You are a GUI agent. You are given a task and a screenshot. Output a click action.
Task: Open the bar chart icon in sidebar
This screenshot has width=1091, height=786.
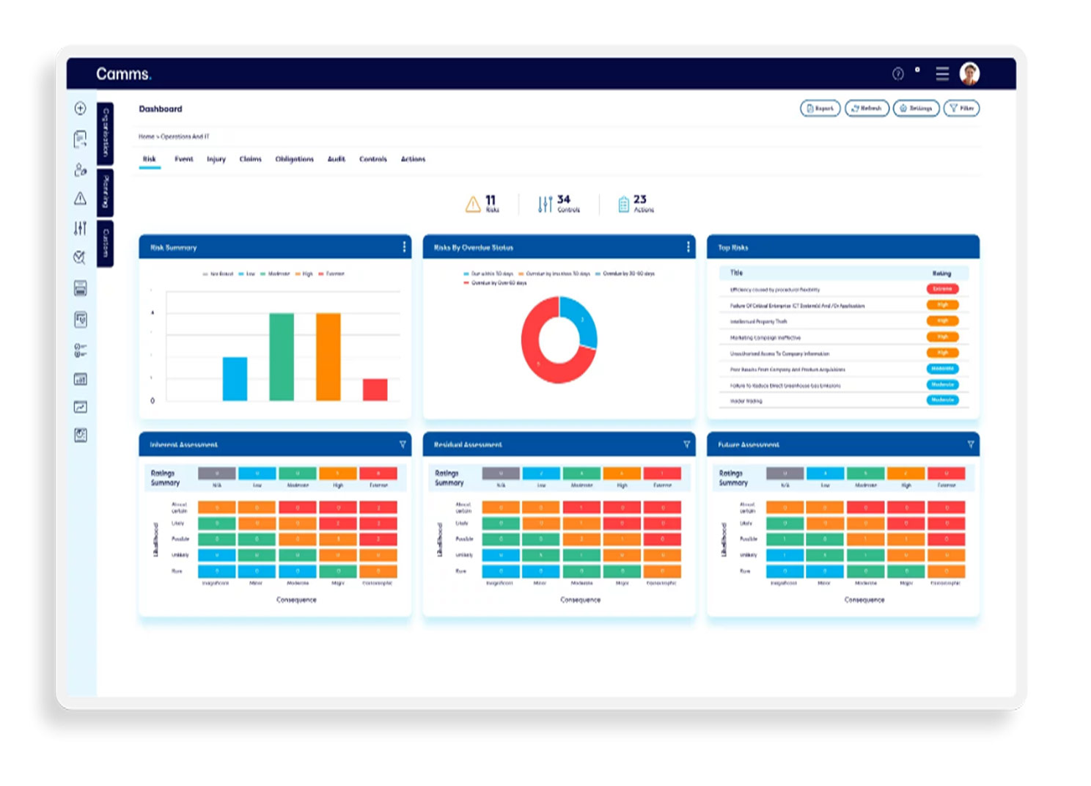pos(81,379)
